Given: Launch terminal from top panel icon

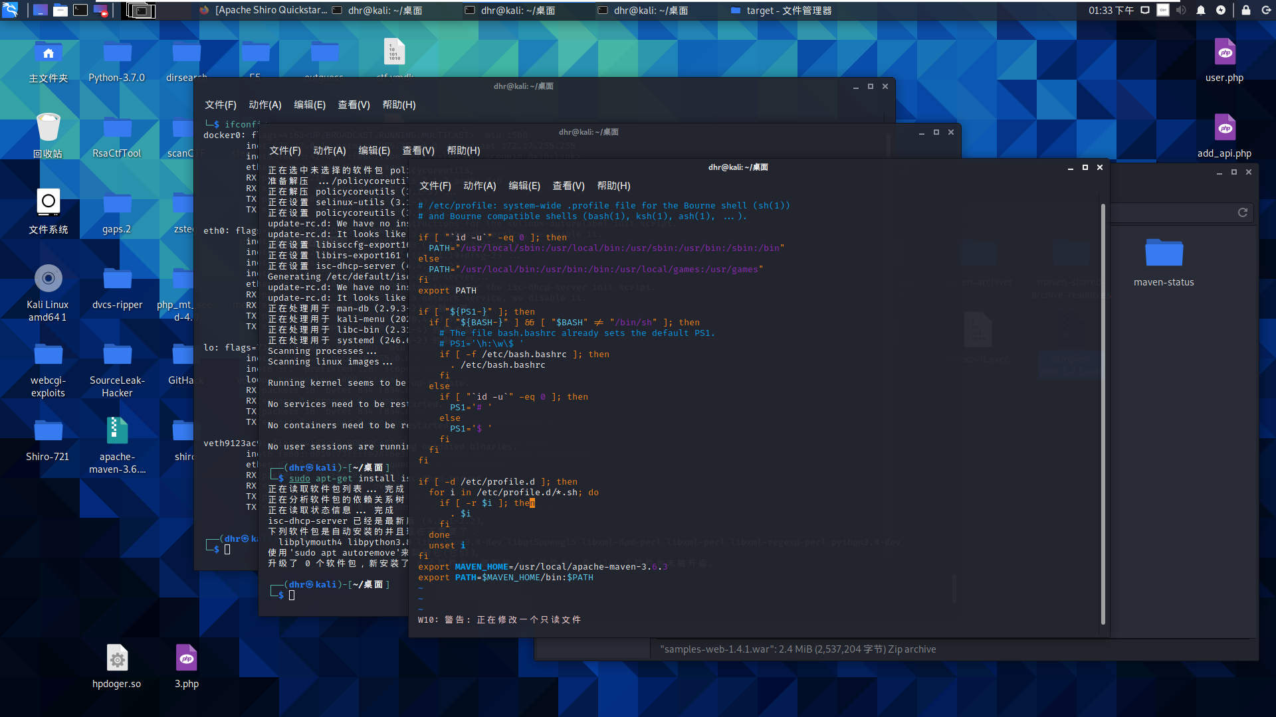Looking at the screenshot, I should tap(80, 10).
